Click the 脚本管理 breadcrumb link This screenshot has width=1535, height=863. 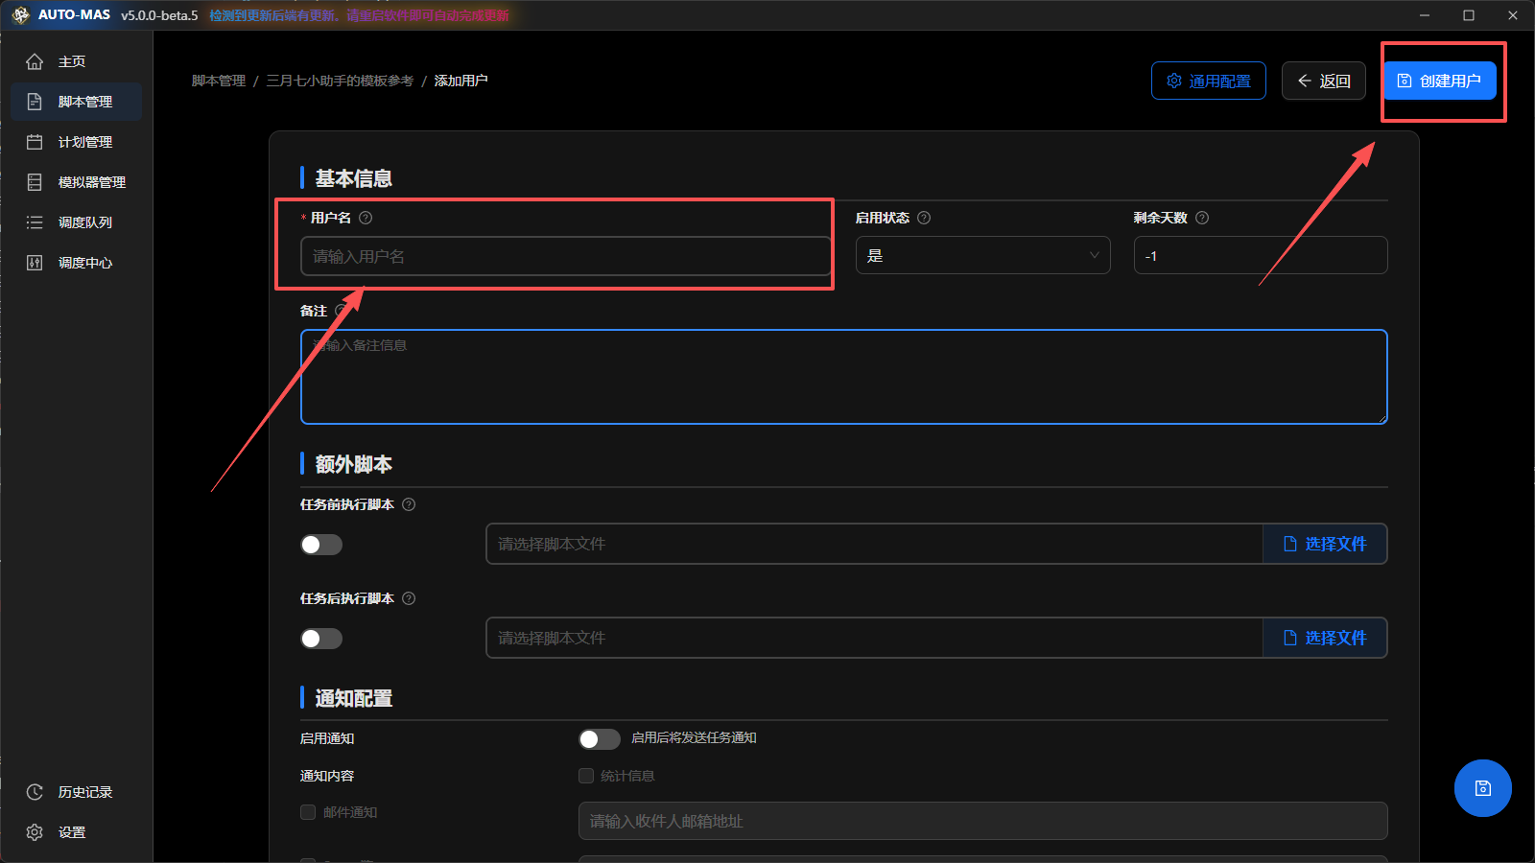[219, 81]
